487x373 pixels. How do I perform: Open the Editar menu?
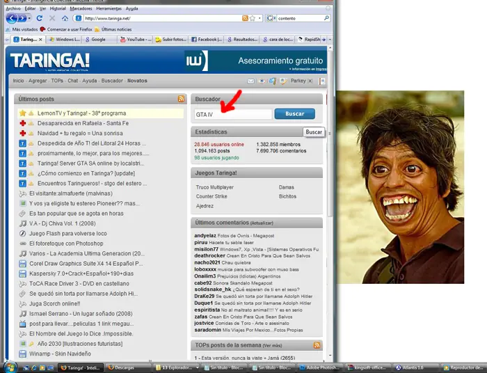point(30,8)
